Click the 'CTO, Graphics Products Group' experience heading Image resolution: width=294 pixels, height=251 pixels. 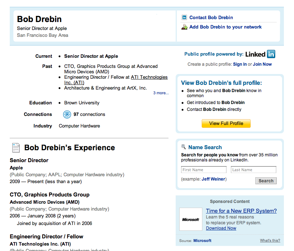point(49,195)
